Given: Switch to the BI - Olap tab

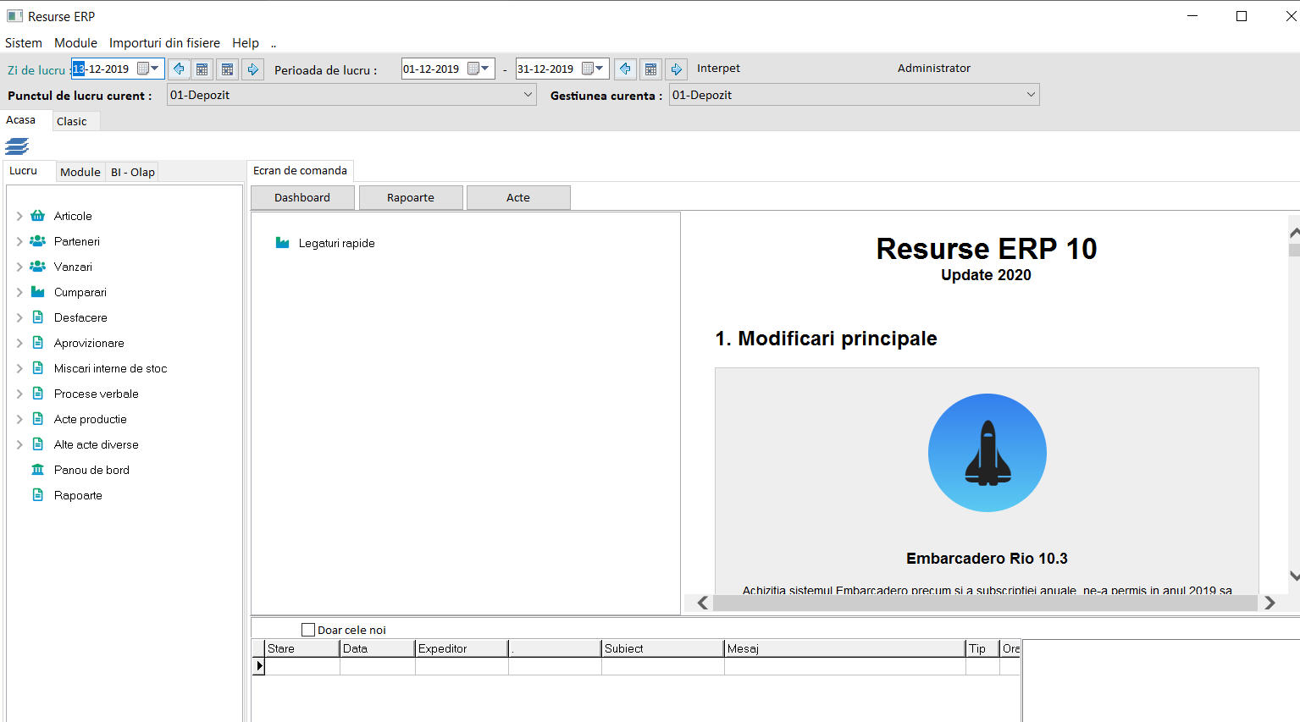Looking at the screenshot, I should pyautogui.click(x=133, y=172).
